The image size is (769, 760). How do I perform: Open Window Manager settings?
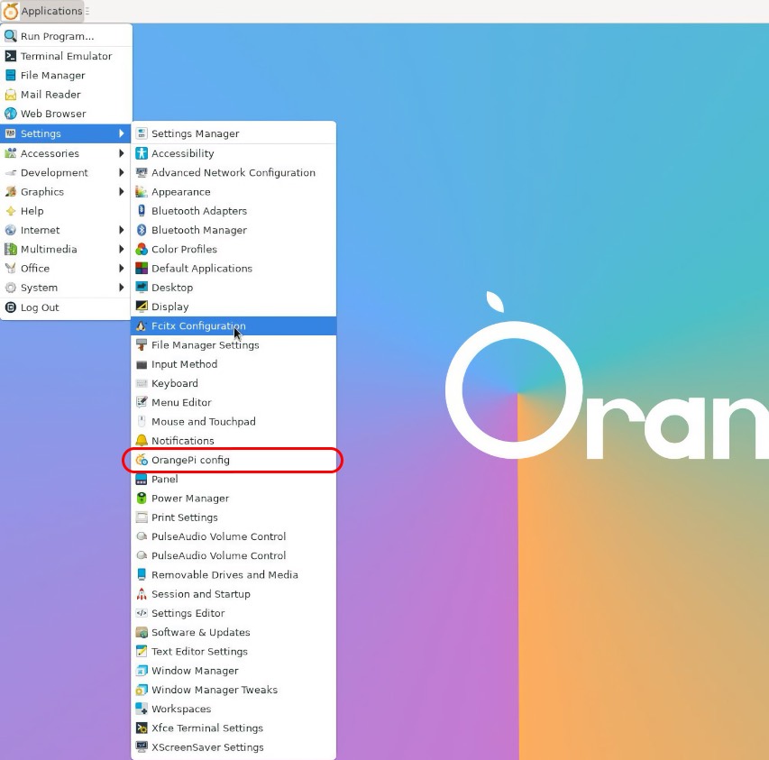point(233,670)
